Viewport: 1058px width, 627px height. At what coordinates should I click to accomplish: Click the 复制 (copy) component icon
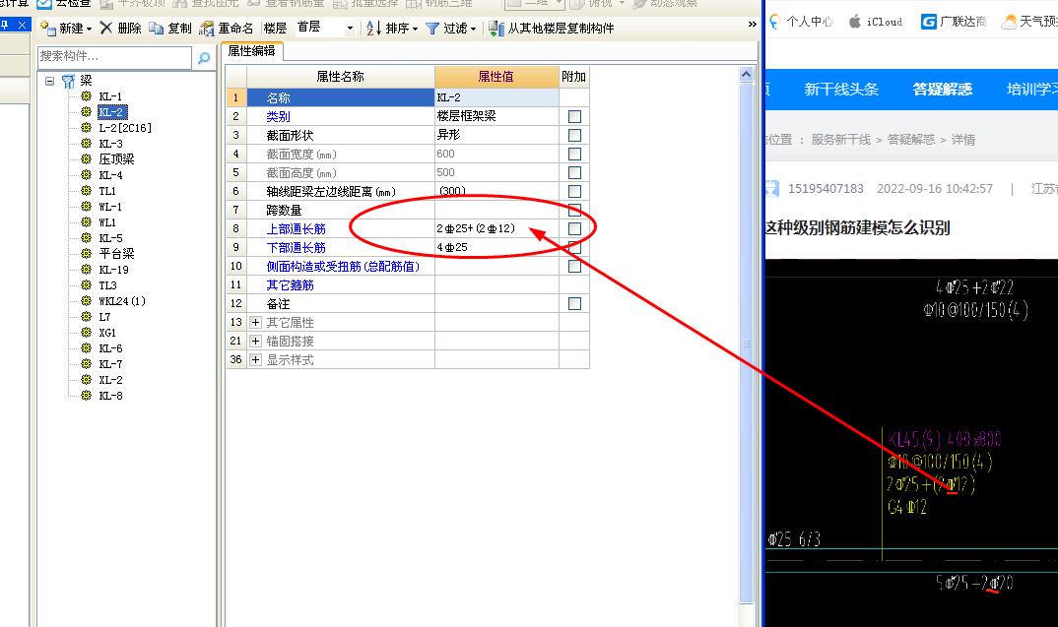point(156,28)
